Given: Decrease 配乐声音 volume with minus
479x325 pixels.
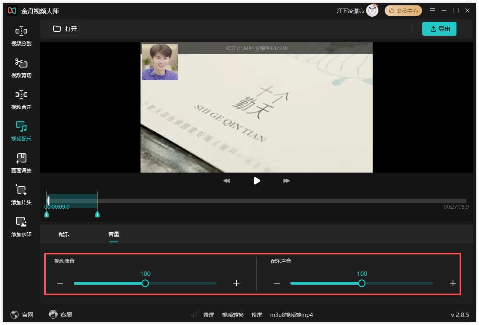Looking at the screenshot, I should [x=277, y=283].
